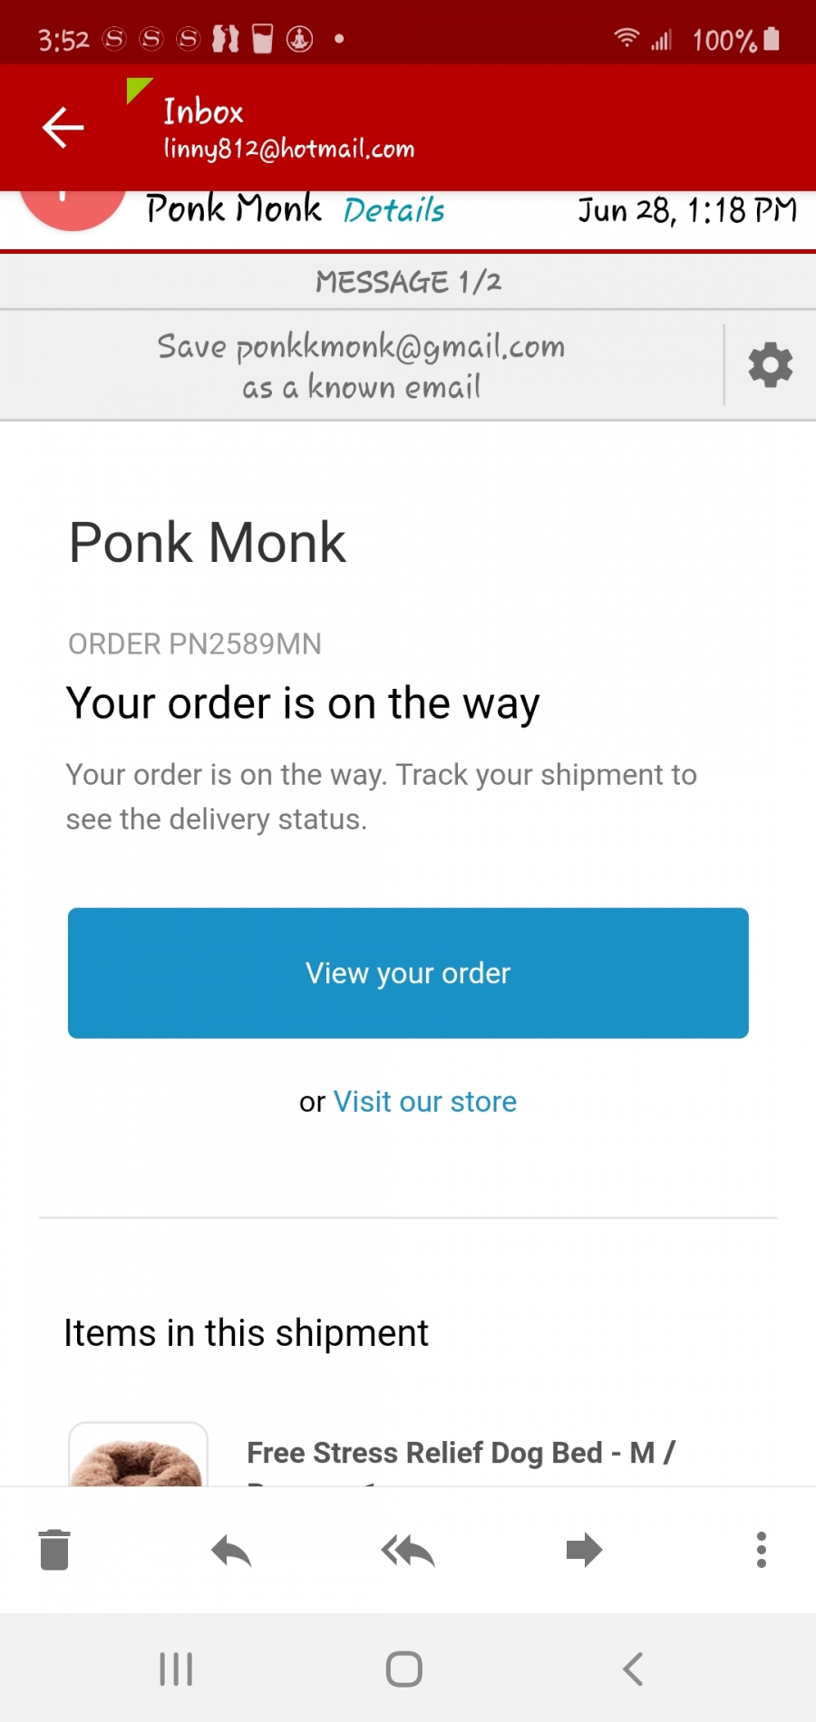Click the View your order button
This screenshot has height=1722, width=816.
coord(408,972)
